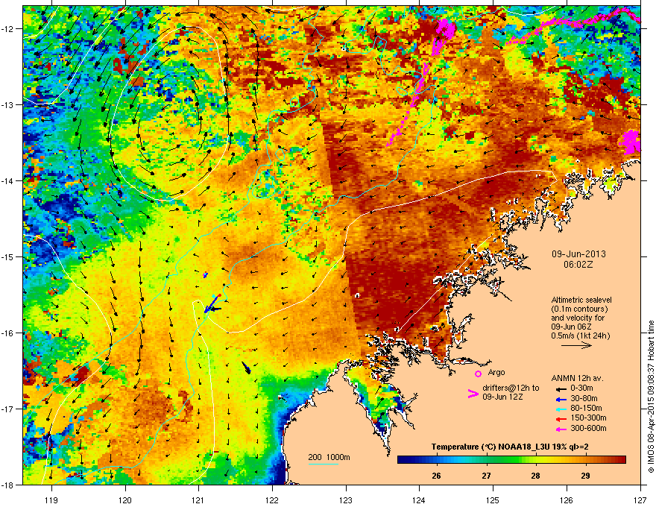The height and width of the screenshot is (507, 656).
Task: Click the dark blue mooring arrow near 121.7E 16.4S
Action: click(x=247, y=368)
